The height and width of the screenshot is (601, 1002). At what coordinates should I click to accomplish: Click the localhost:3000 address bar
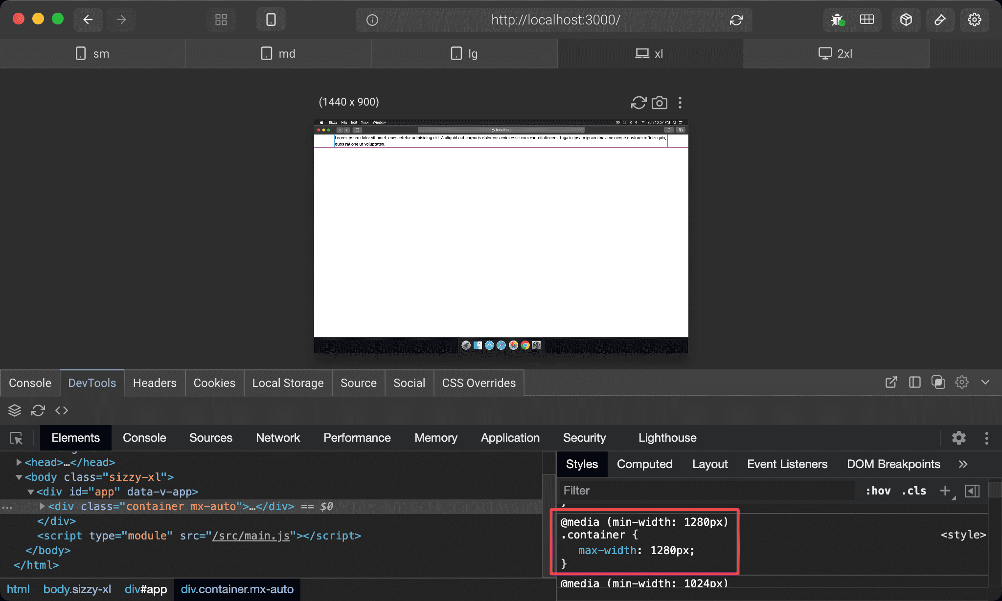pos(555,20)
